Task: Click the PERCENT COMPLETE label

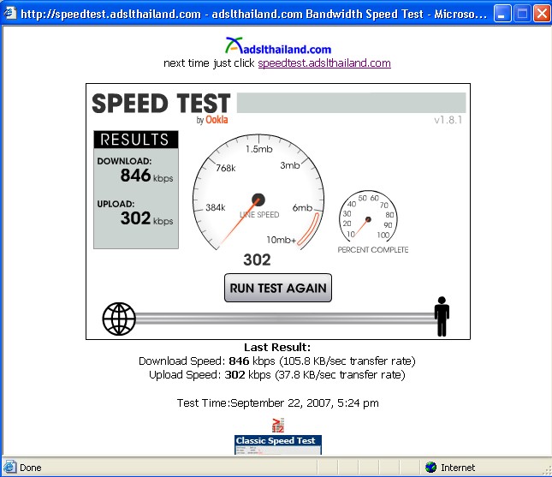Action: pos(373,250)
